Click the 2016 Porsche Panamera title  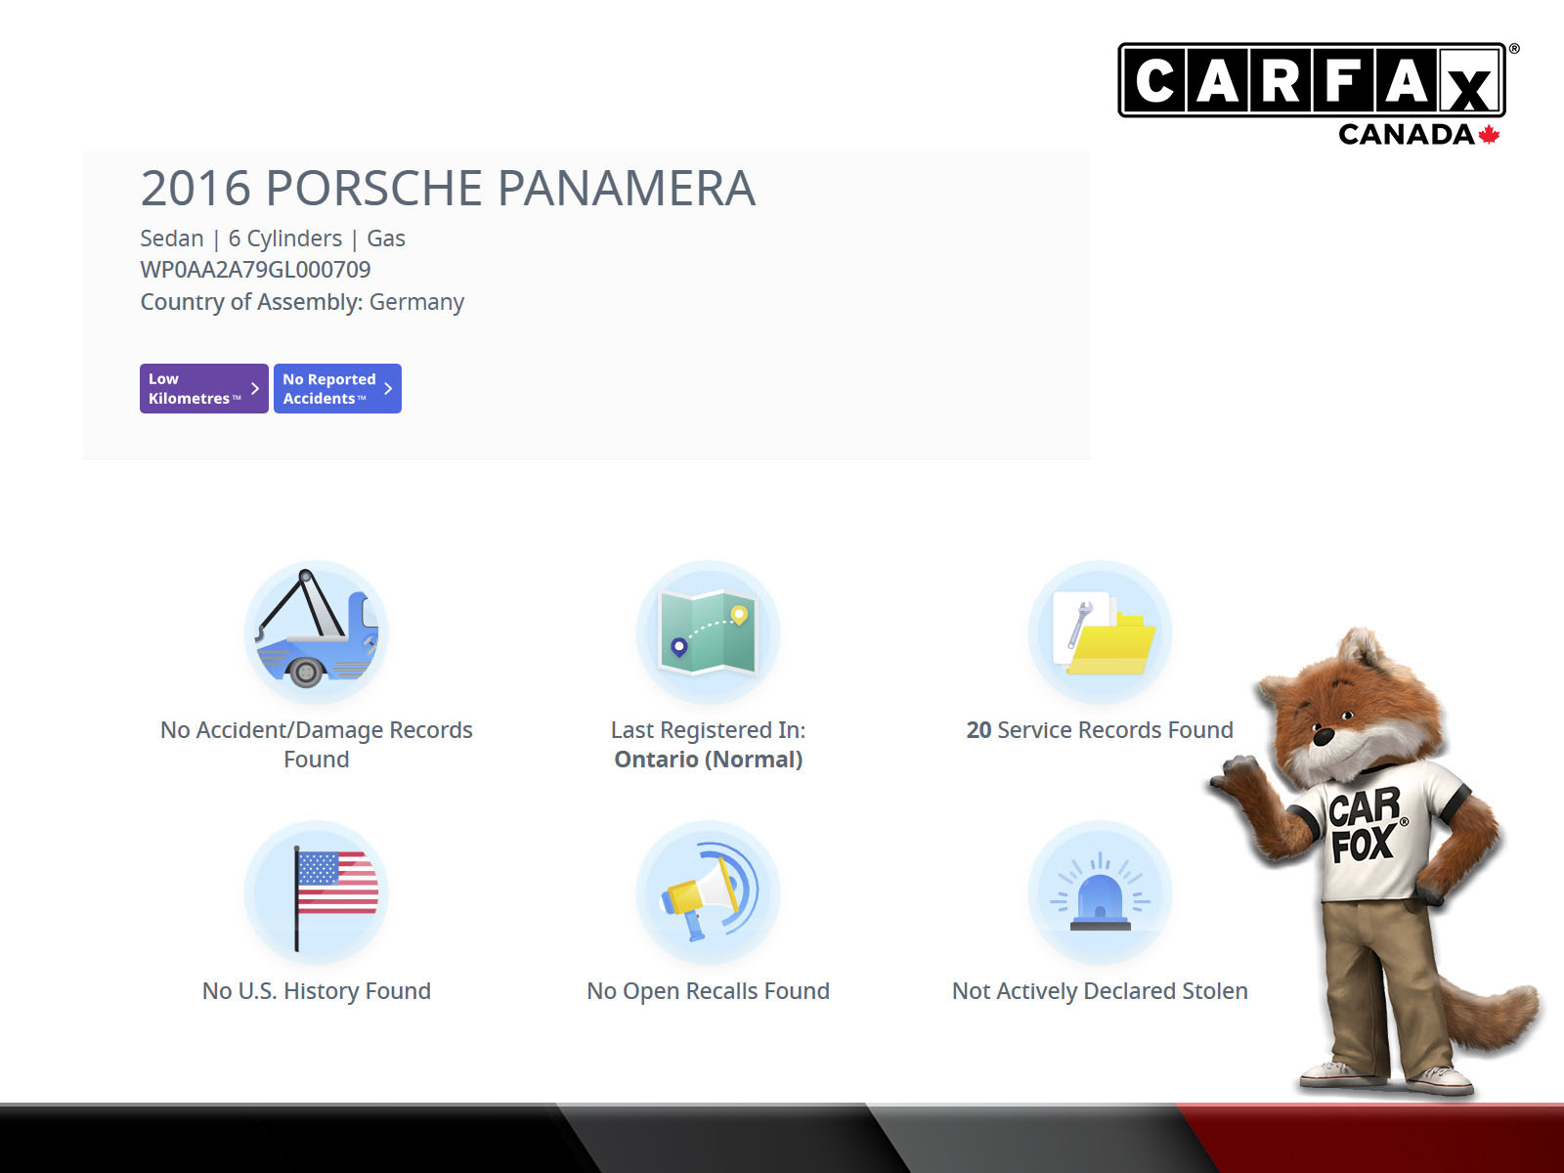pos(448,189)
